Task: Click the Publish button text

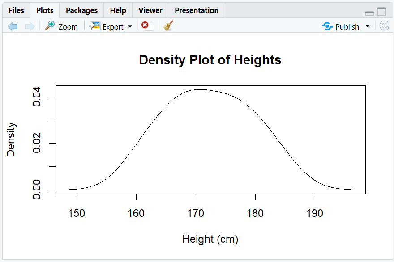Action: (347, 27)
